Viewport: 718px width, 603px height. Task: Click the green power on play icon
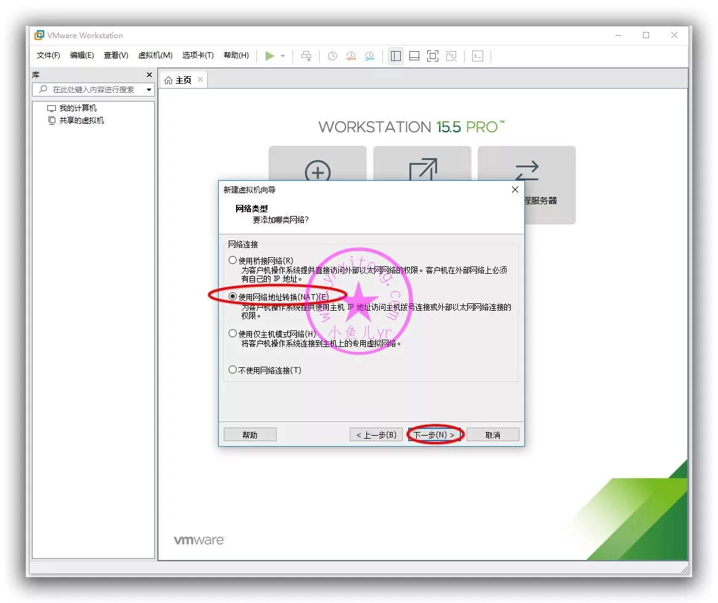(x=269, y=56)
